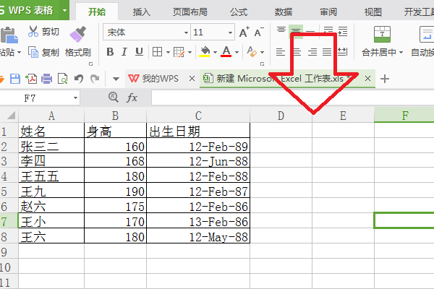Viewport: 434px width, 289px height.
Task: Open clear format dropdown arrow
Action: tap(262, 52)
